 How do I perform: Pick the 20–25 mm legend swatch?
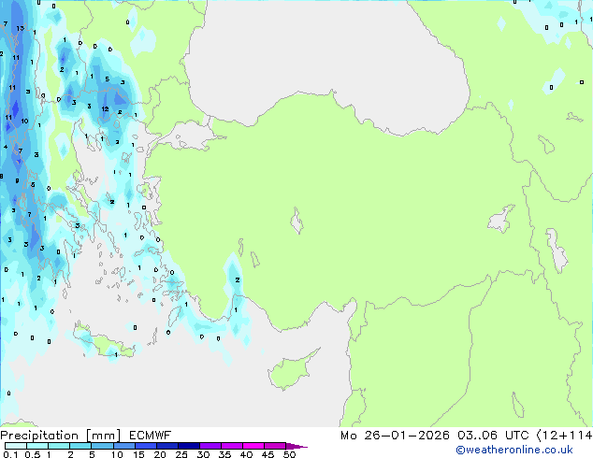167,446
